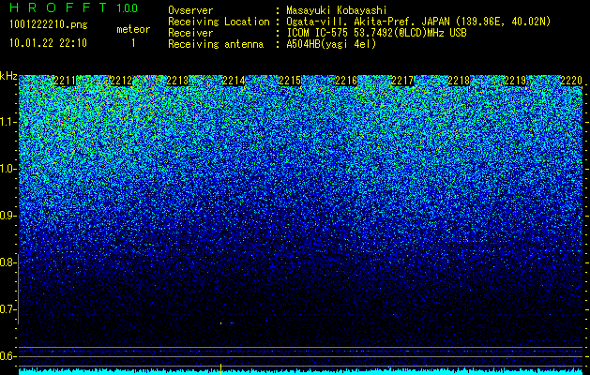590x375 pixels.
Task: Click the 0.8 kHz axis label
Action: tap(8, 262)
